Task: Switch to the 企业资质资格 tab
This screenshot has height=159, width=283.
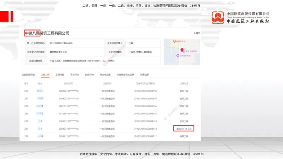Action: coord(28,75)
